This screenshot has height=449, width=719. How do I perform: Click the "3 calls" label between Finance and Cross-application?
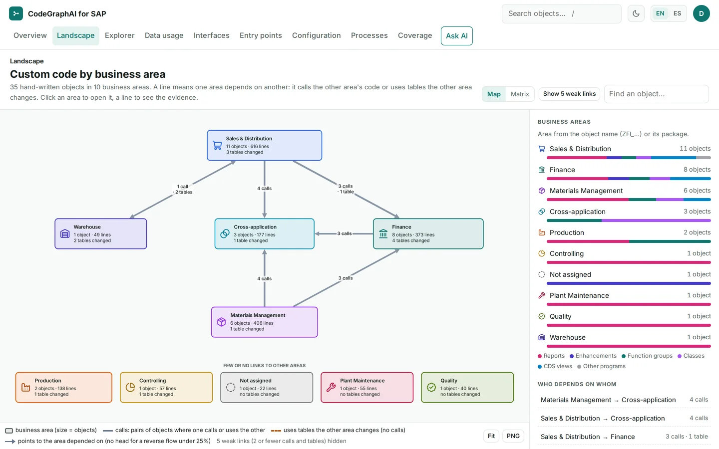(345, 233)
